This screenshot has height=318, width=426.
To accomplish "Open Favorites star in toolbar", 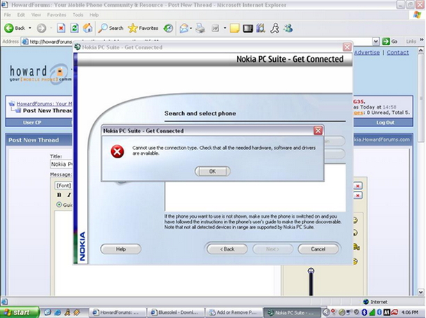I will (133, 28).
